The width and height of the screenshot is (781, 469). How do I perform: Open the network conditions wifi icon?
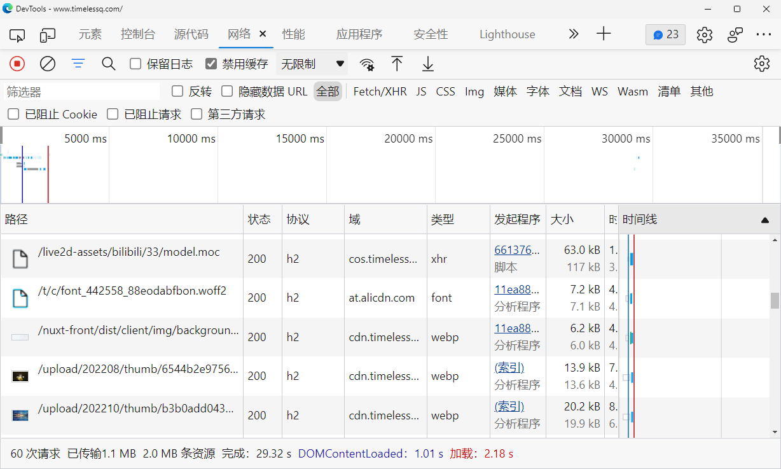(x=367, y=64)
